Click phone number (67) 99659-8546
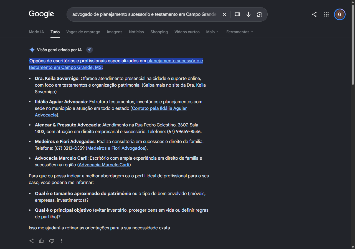Viewport: 355px width, 249px height. 184,131
